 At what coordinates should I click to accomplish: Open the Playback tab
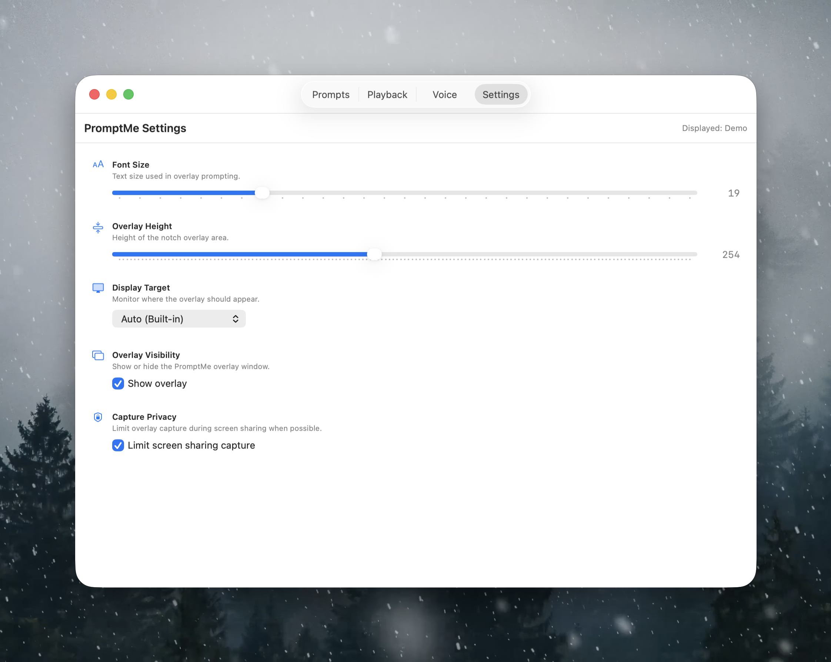point(387,94)
